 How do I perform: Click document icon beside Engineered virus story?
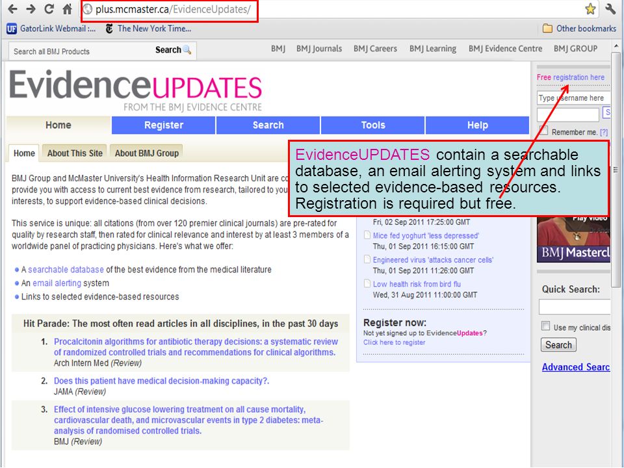coord(367,259)
